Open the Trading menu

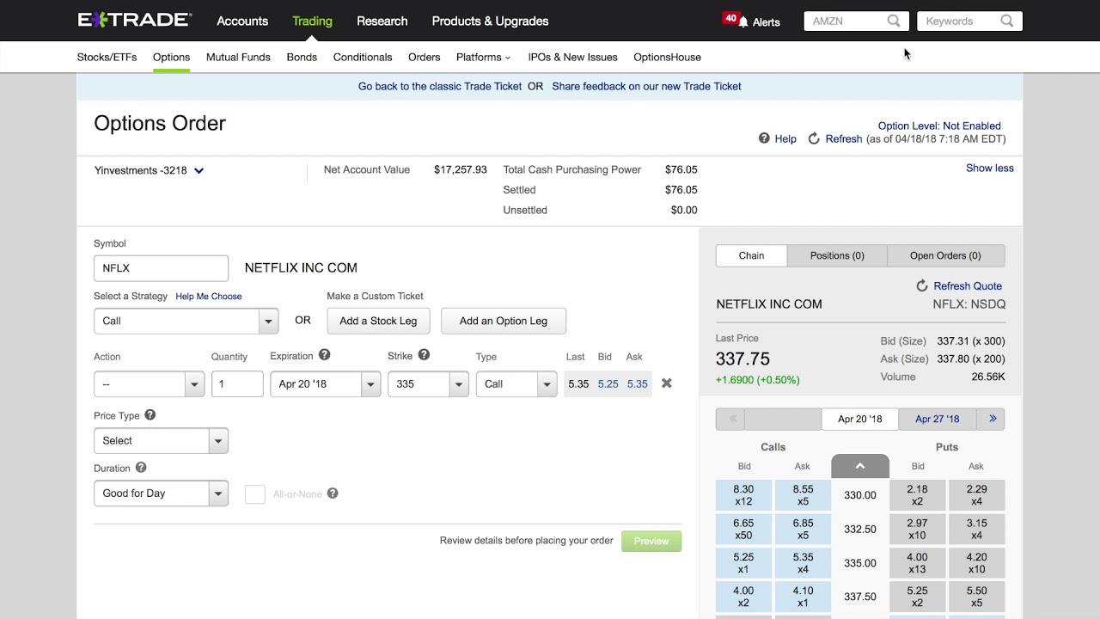coord(312,21)
